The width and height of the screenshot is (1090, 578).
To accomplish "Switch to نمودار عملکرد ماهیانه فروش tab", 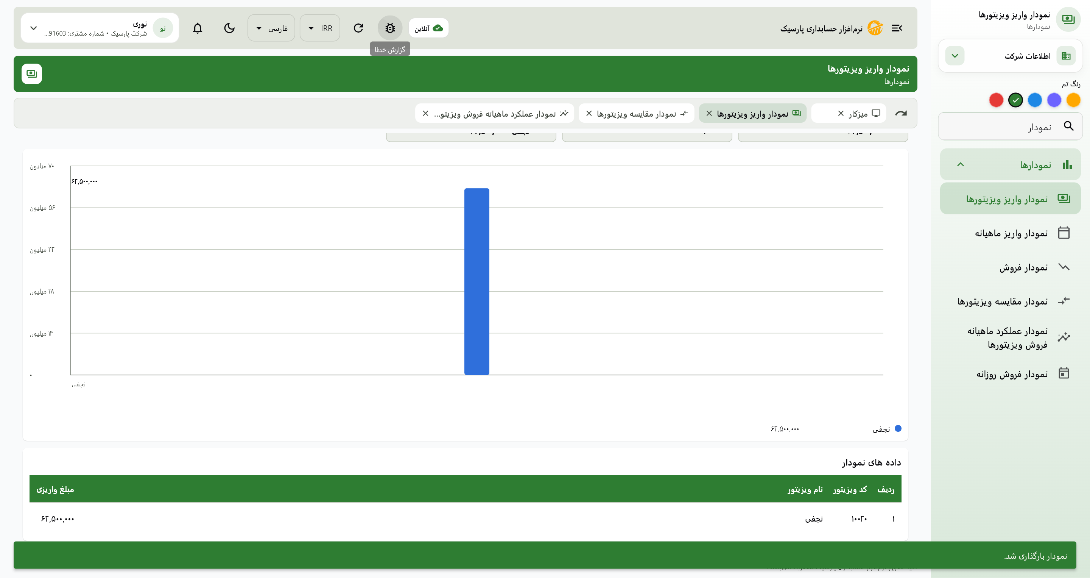I will (x=495, y=114).
